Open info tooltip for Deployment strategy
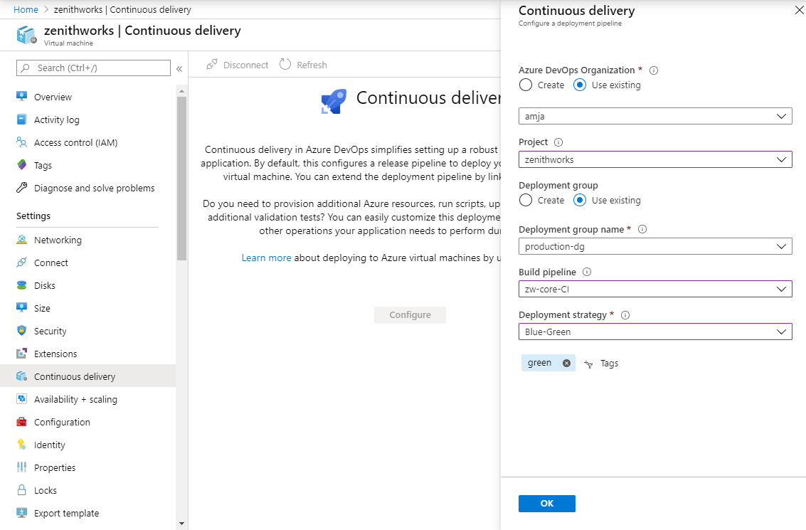The height and width of the screenshot is (530, 806). point(625,315)
